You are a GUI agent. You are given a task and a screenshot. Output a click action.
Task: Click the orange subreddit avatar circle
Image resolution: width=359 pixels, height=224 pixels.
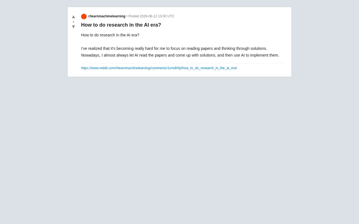(84, 17)
